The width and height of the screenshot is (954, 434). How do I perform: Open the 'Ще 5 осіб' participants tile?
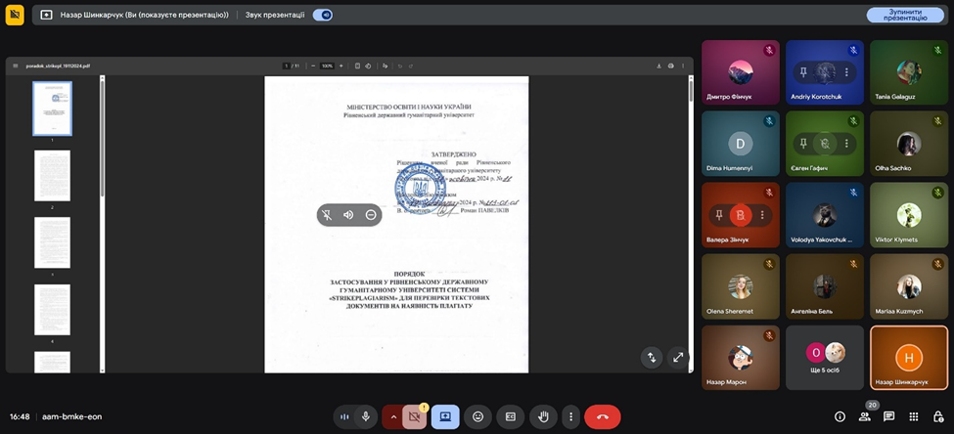click(x=824, y=357)
